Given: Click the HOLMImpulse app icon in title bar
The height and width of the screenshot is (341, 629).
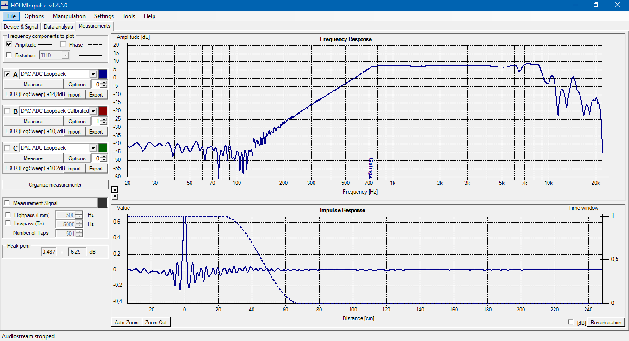Looking at the screenshot, I should tap(5, 5).
